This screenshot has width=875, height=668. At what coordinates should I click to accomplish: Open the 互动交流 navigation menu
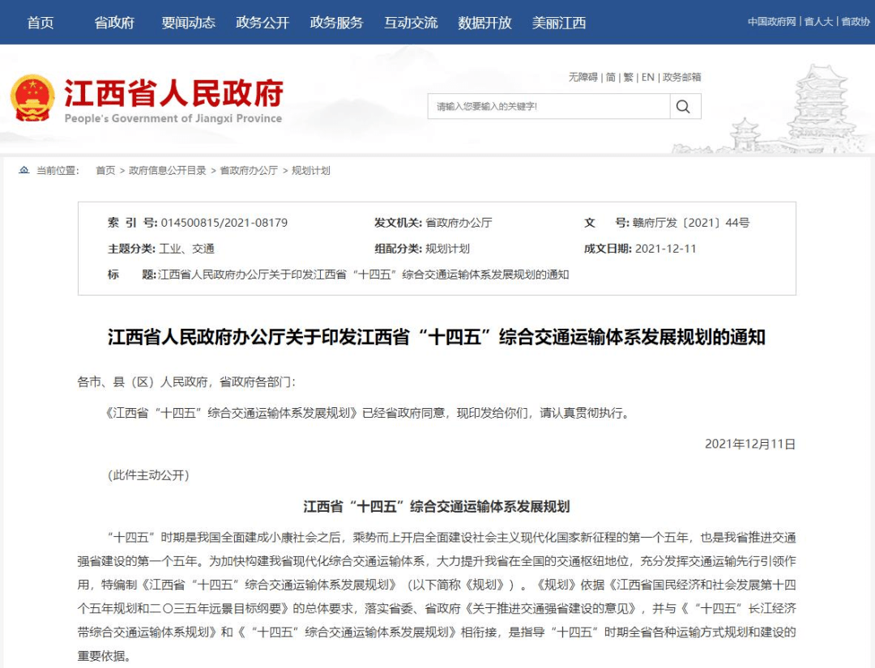(x=411, y=23)
